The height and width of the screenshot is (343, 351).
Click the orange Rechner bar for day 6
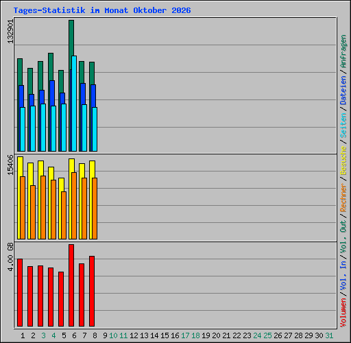tap(74, 206)
